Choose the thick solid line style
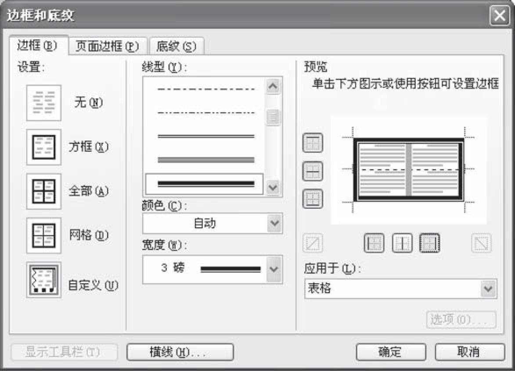Viewport: 515px width, 371px height. coord(204,184)
